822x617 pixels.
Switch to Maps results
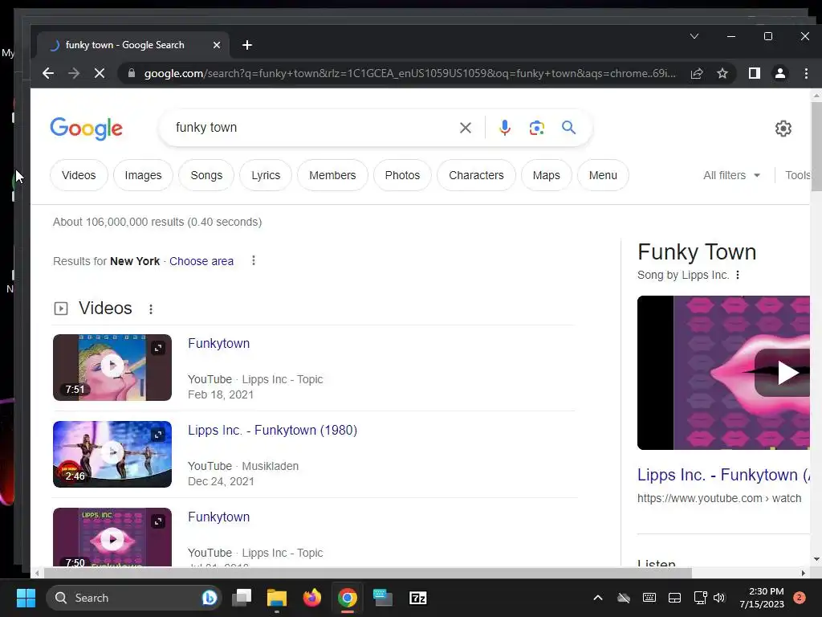546,175
